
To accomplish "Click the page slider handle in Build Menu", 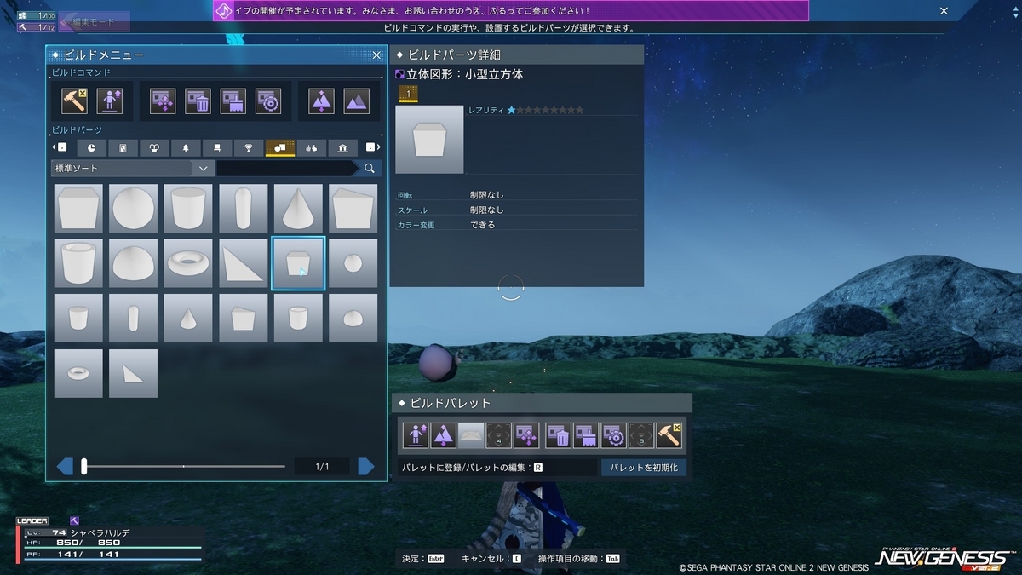I will click(x=83, y=466).
